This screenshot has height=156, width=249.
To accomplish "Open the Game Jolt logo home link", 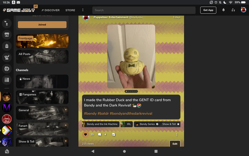I will 19,10.
